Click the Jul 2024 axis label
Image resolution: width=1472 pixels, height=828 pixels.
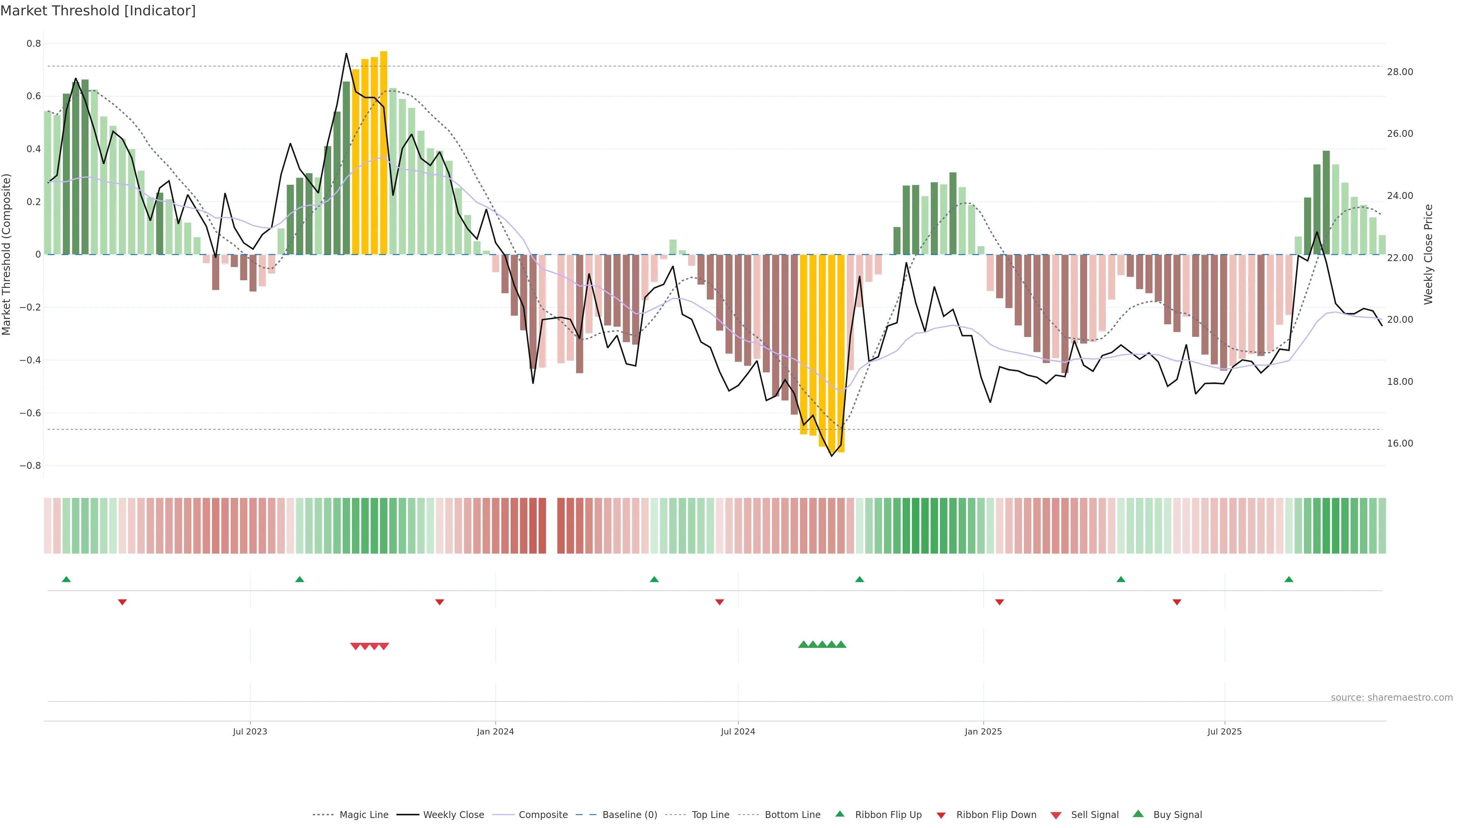[x=738, y=731]
